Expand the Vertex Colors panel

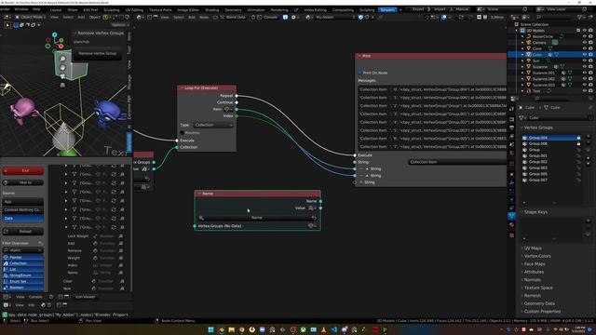536,256
